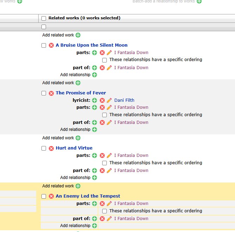Tick the checkbox below Related works header
Image resolution: width=235 pixels, height=232 pixels.
click(x=44, y=27)
